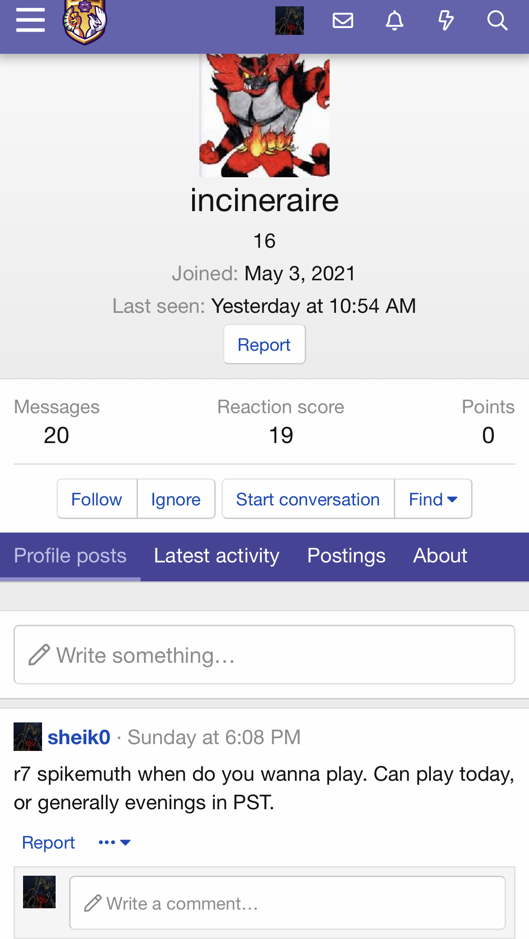Open the search magnifier icon
This screenshot has width=529, height=939.
click(497, 20)
